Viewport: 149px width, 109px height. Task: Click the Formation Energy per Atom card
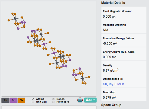click(x=124, y=40)
